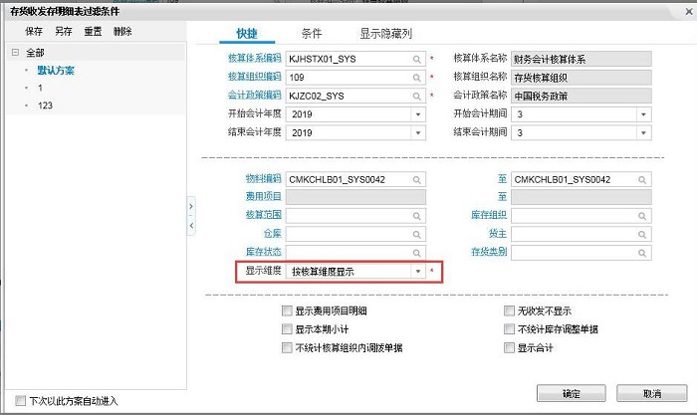Open 显示维度 dropdown list

click(417, 271)
